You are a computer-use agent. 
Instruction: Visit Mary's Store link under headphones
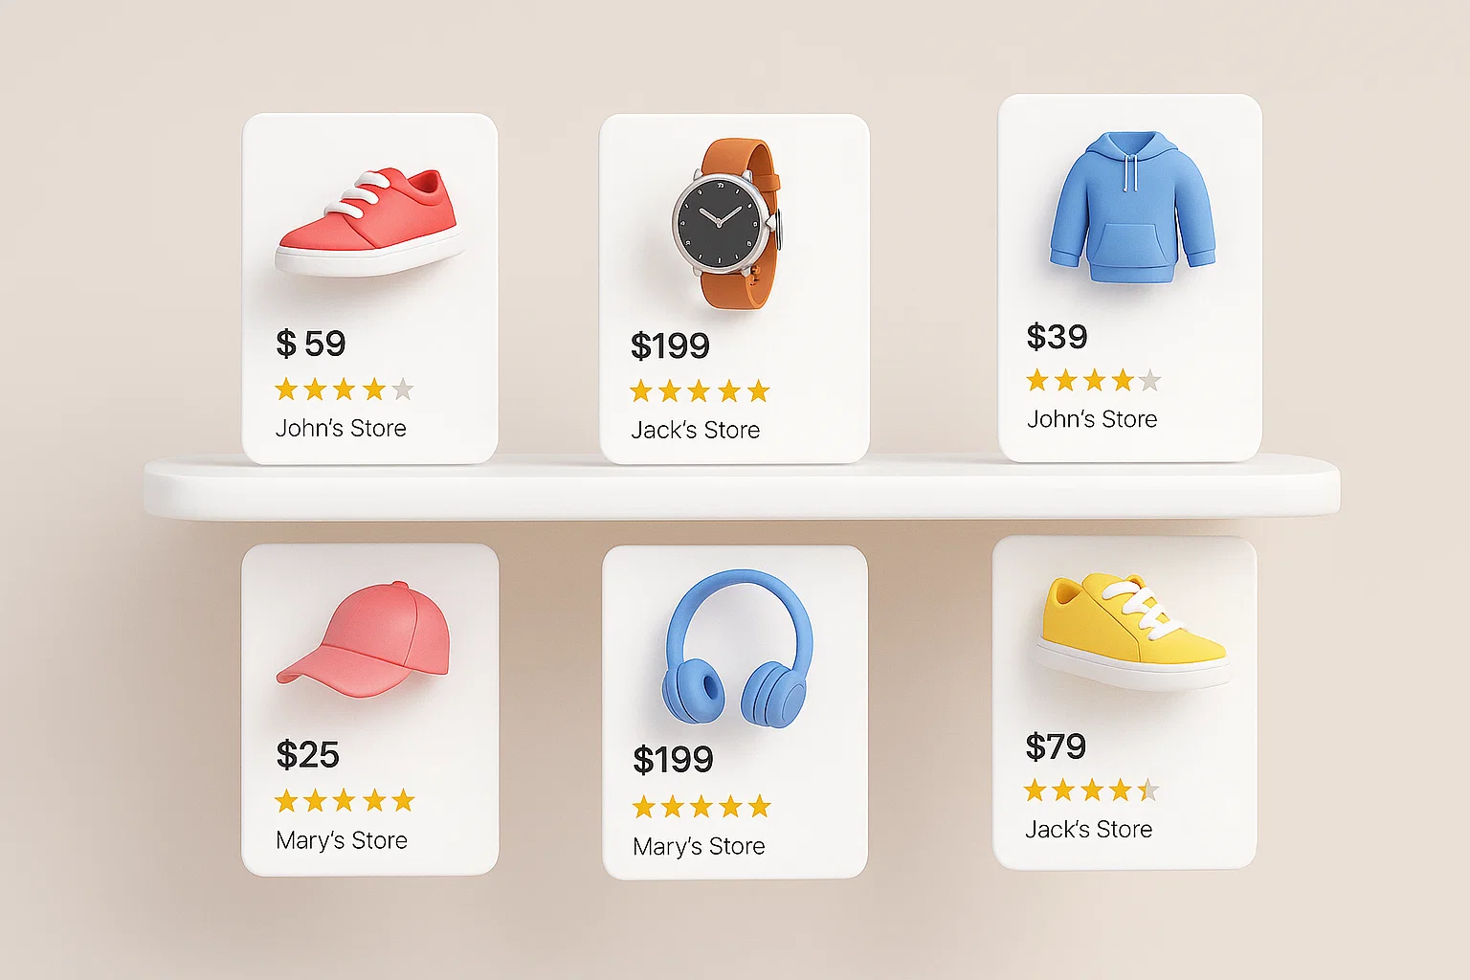pos(699,846)
